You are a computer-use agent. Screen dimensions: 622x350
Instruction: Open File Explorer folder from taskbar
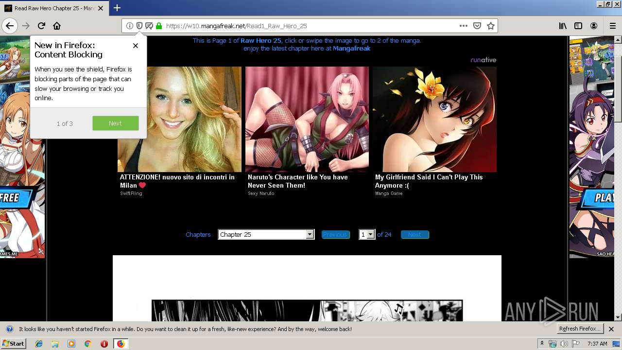point(55,344)
